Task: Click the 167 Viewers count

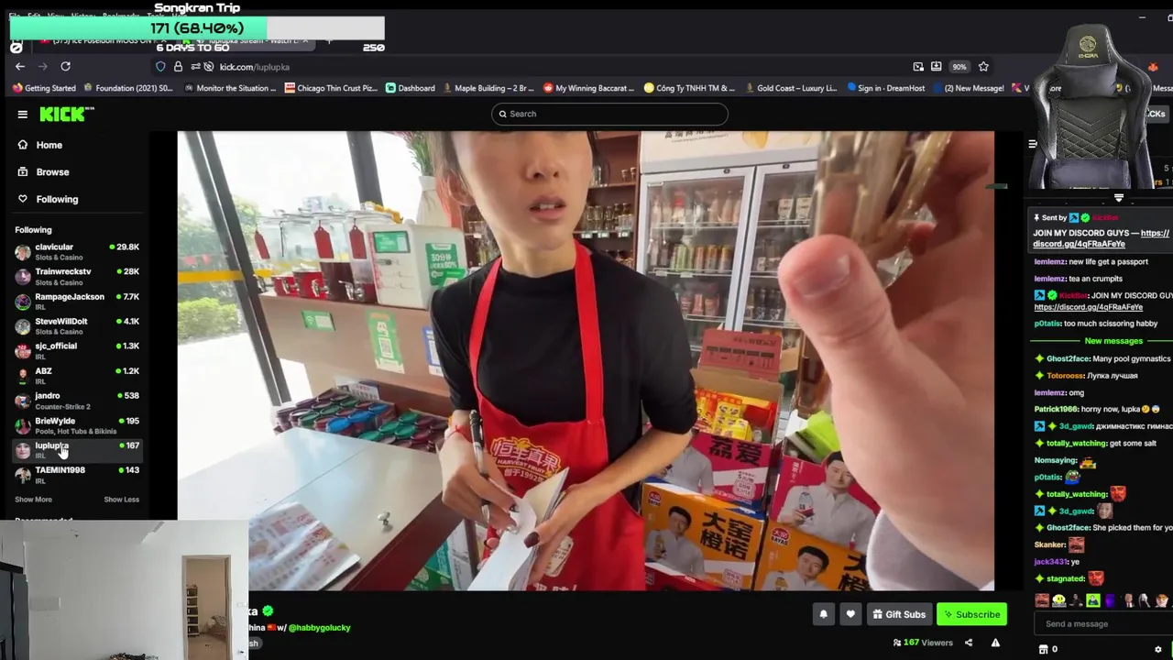Action: (923, 643)
